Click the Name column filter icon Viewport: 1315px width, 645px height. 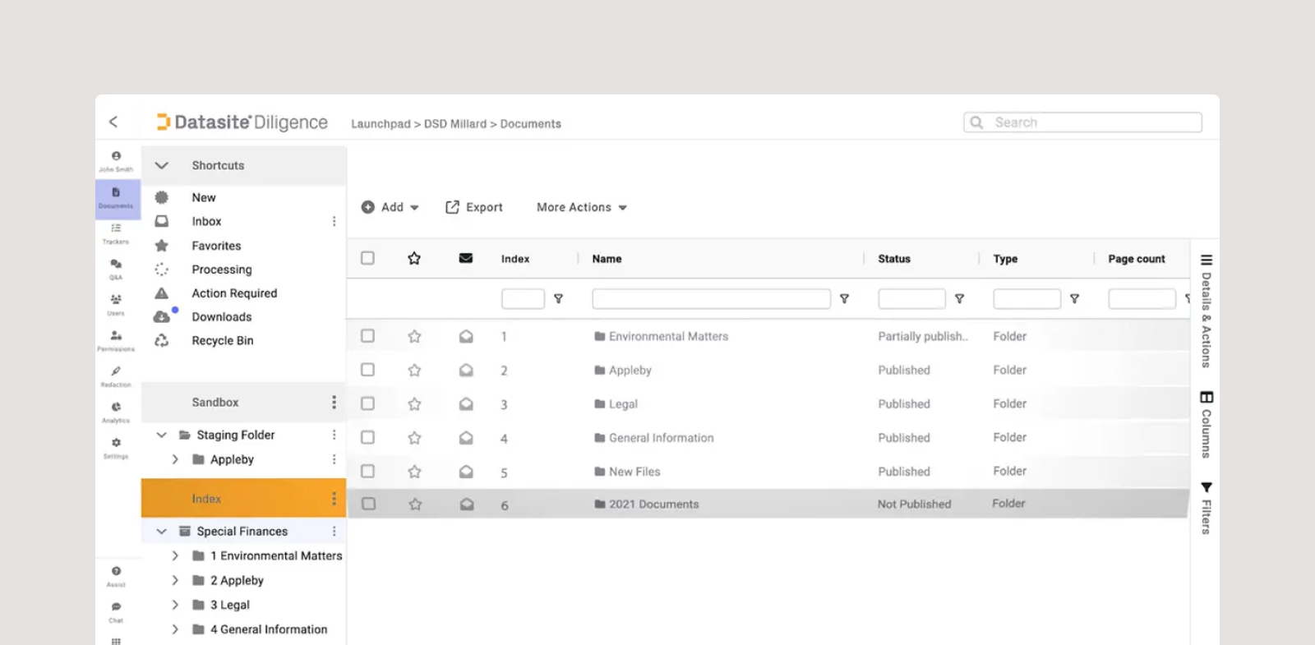844,299
